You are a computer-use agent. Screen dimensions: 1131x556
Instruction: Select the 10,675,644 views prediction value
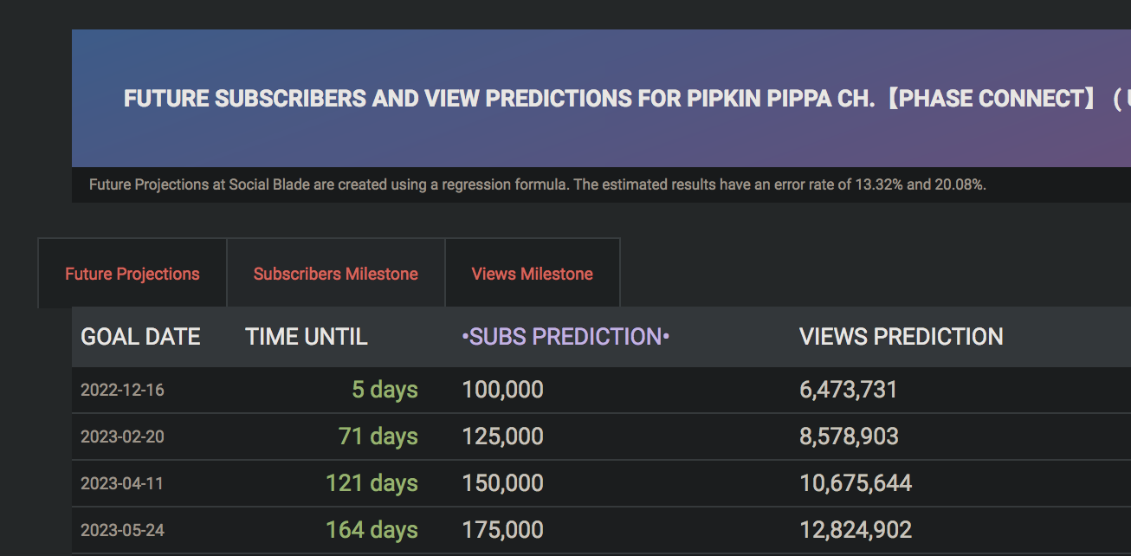point(856,483)
